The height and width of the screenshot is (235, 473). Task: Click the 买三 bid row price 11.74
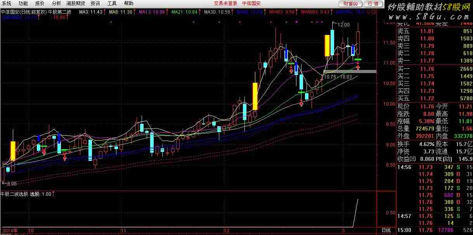coord(427,84)
